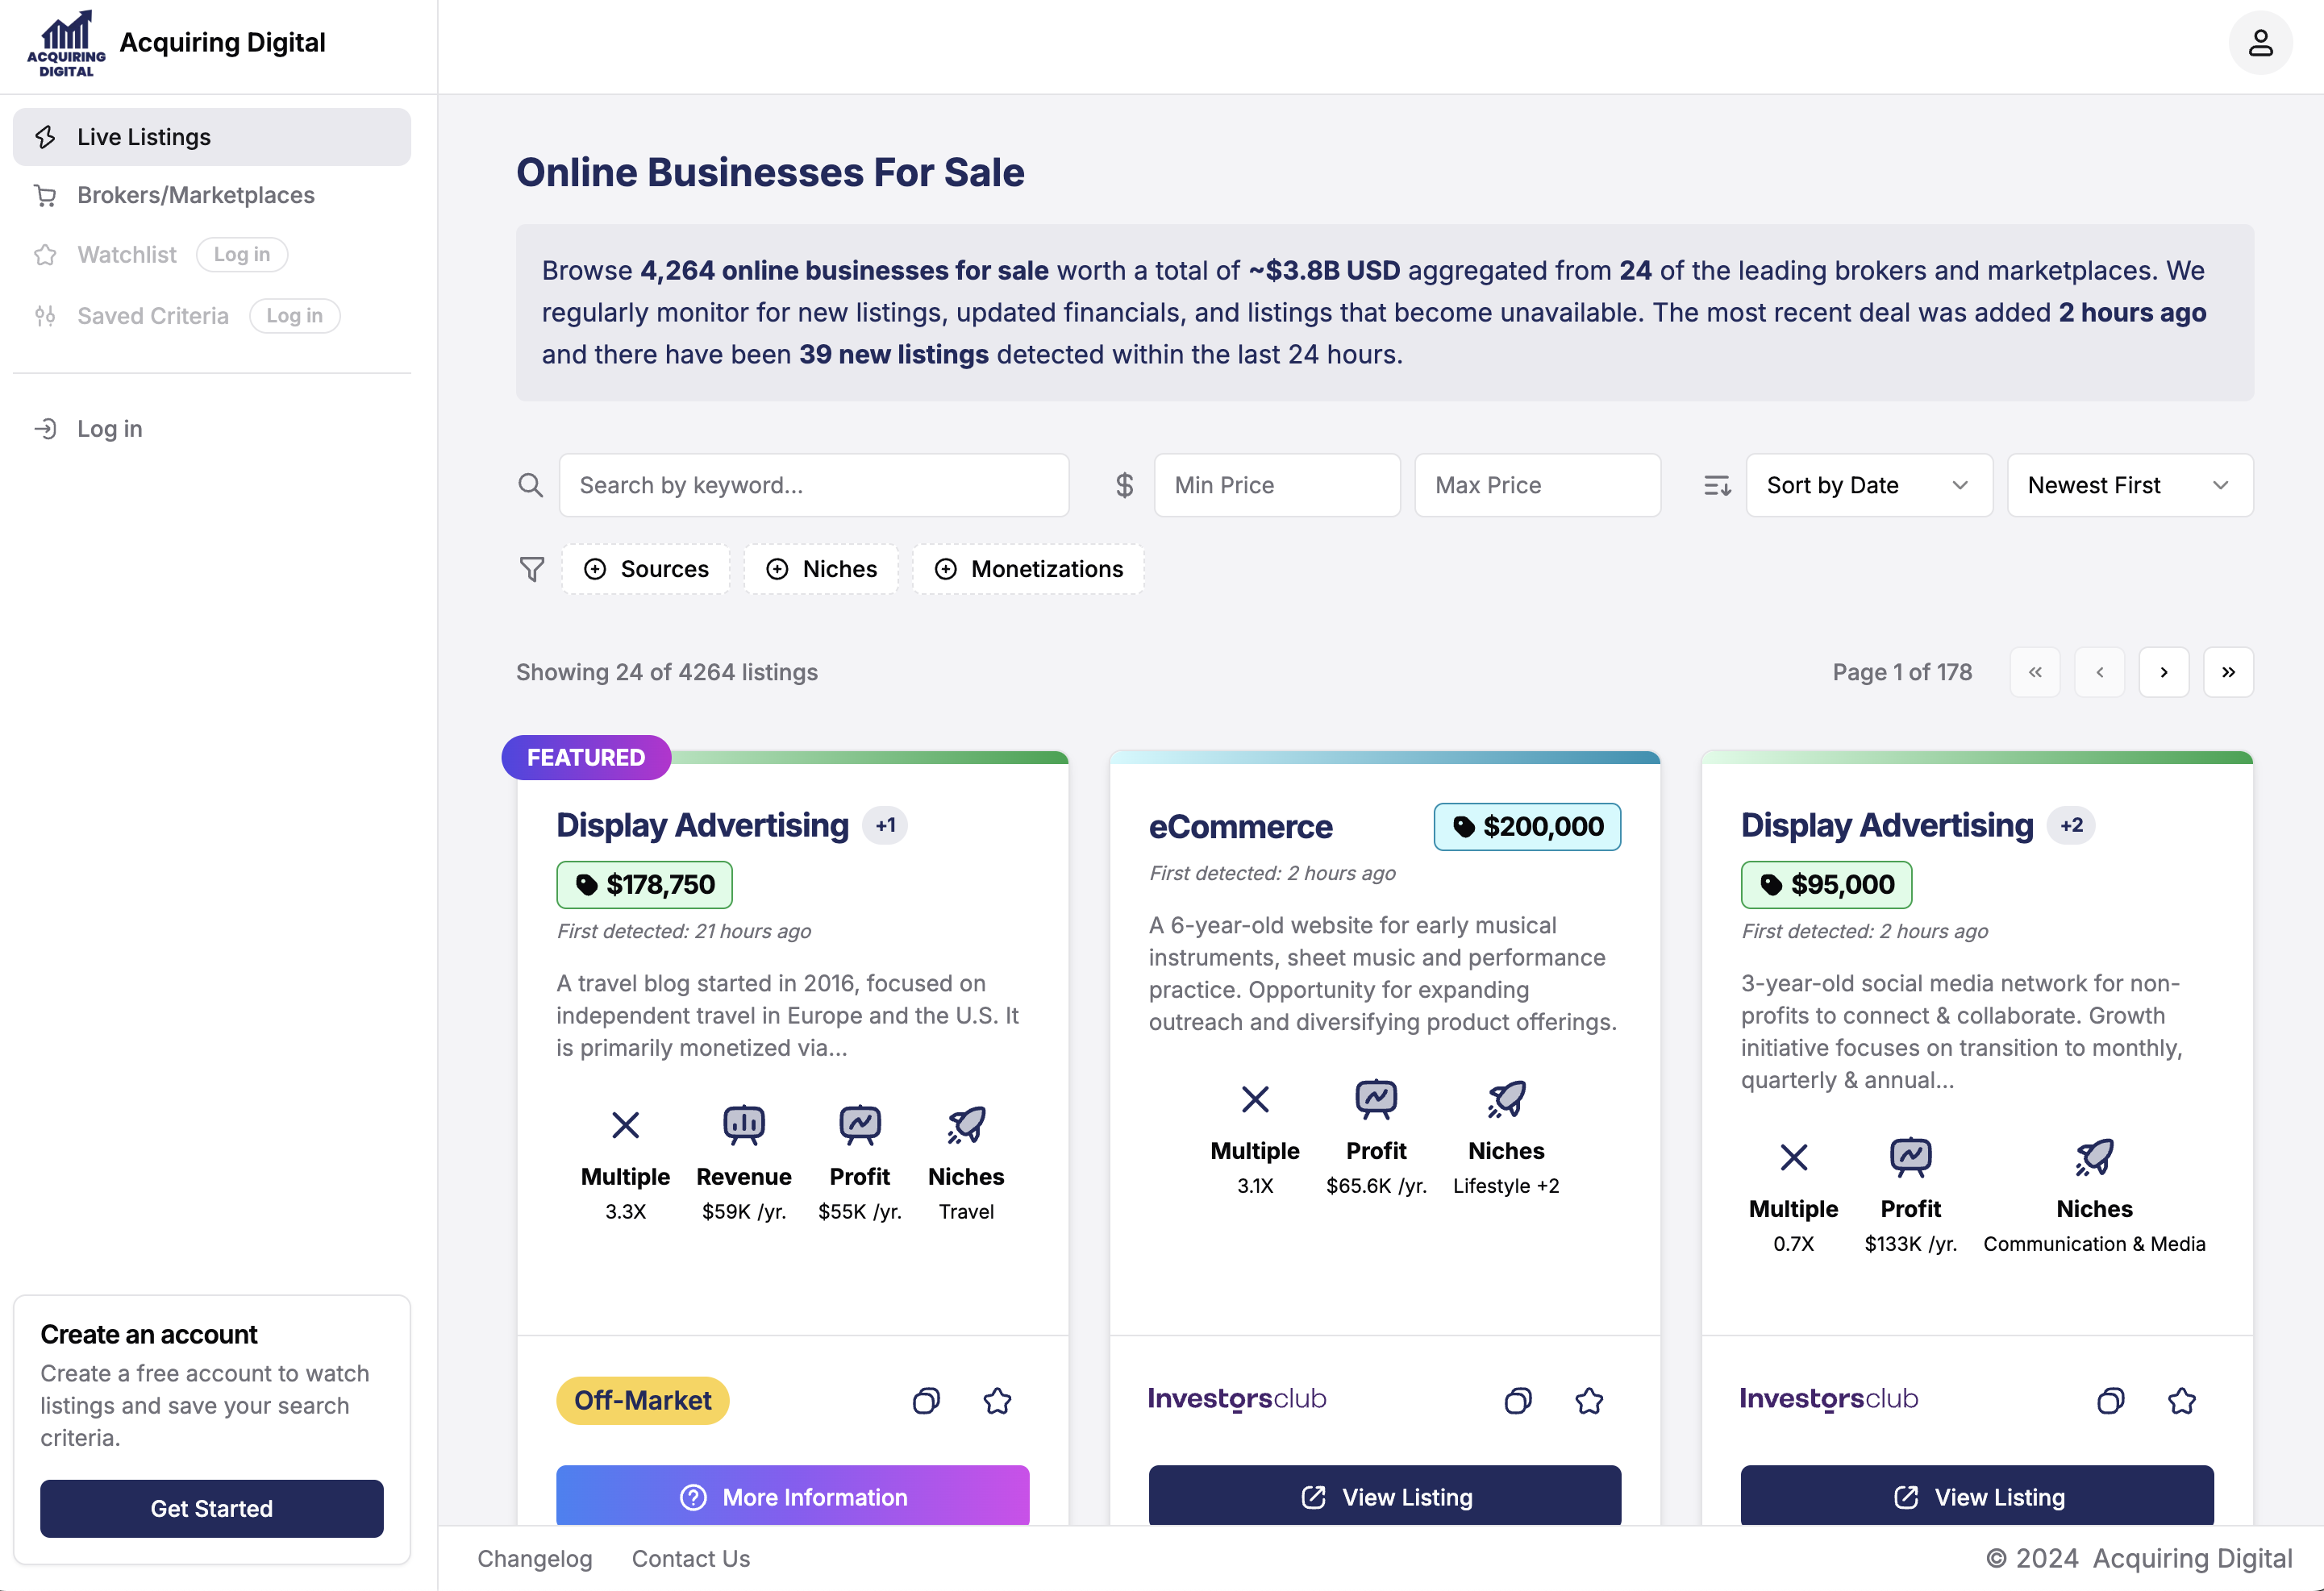
Task: Click the funnel filter icon
Action: (532, 570)
